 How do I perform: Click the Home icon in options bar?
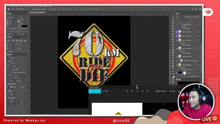(8, 9)
